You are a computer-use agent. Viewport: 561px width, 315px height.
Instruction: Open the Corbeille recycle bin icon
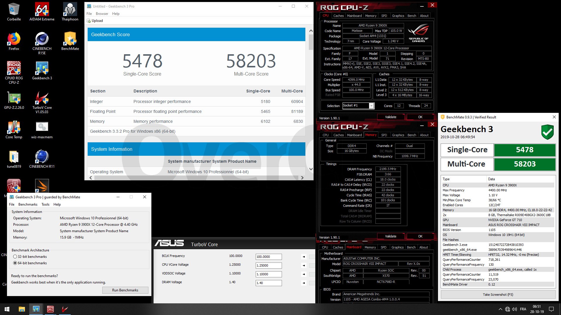pos(14,12)
